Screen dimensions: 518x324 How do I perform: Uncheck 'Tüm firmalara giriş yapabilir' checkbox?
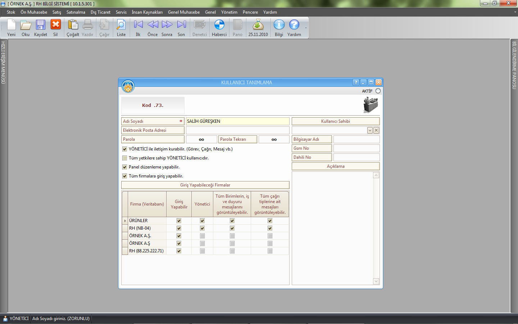click(x=125, y=176)
